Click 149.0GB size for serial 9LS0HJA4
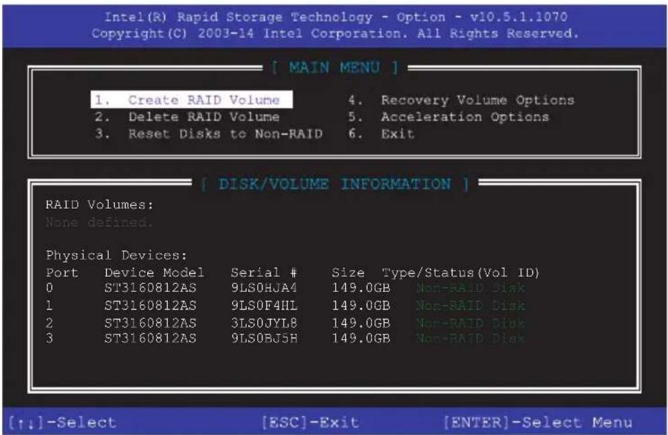The width and height of the screenshot is (668, 435). point(361,288)
